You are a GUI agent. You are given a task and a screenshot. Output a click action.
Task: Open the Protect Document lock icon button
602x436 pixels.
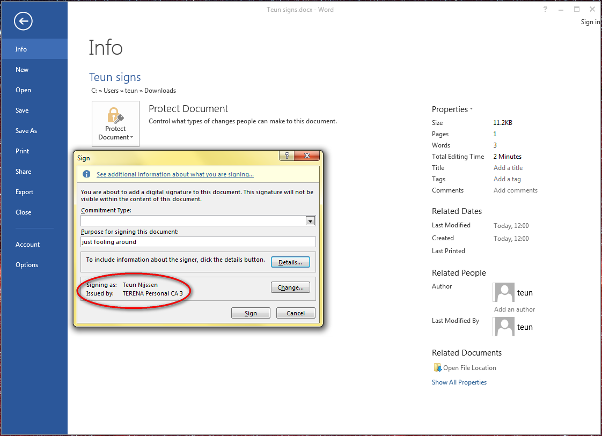115,124
